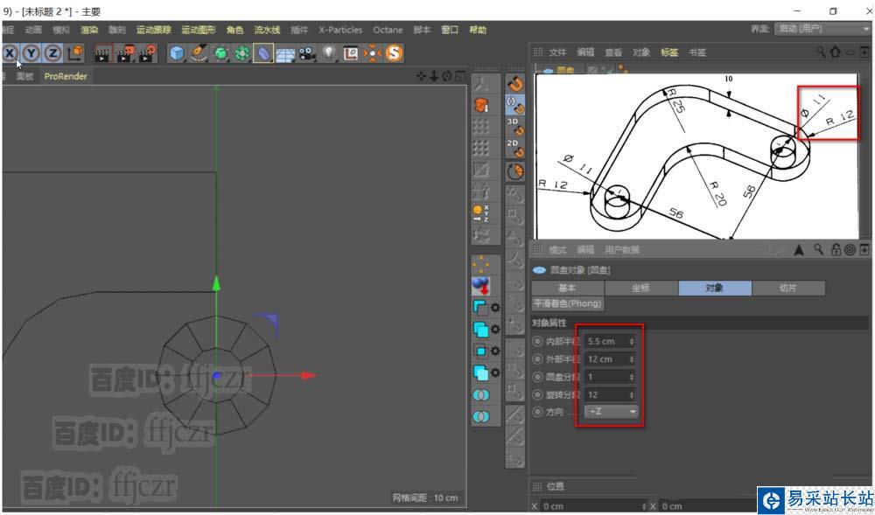
Task: Toggle the Y axis lock
Action: [31, 53]
